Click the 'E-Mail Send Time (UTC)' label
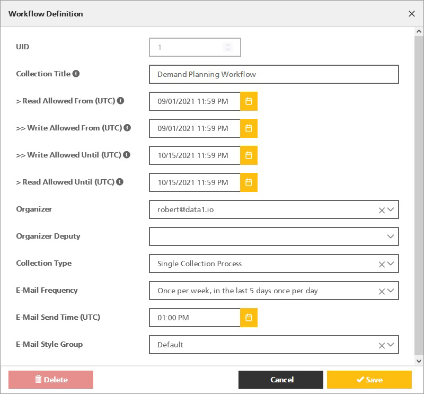 click(58, 317)
